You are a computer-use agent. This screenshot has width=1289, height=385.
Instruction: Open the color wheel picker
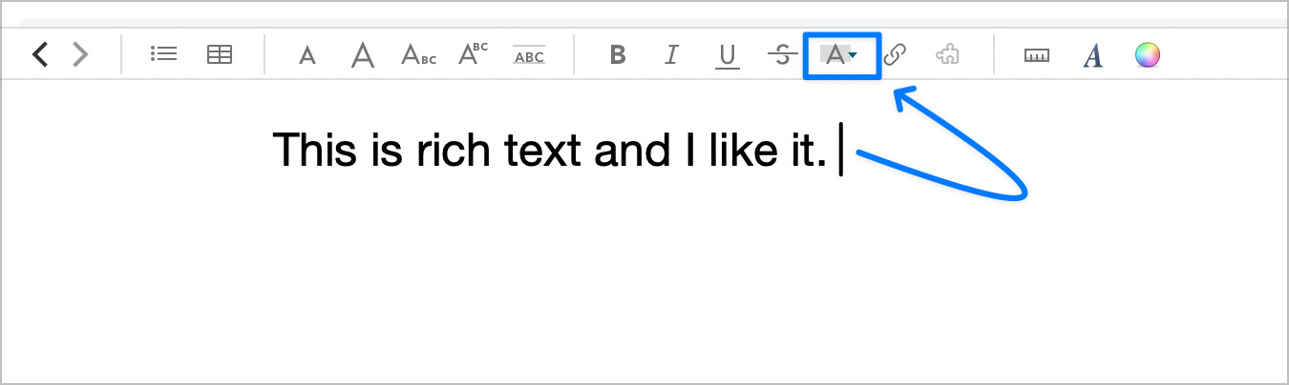(x=1147, y=55)
